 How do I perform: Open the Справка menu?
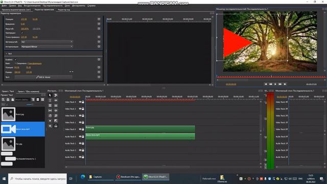(x=91, y=6)
